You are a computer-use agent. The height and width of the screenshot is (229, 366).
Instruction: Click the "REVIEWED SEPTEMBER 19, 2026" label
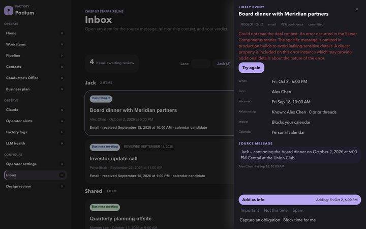click(148, 147)
